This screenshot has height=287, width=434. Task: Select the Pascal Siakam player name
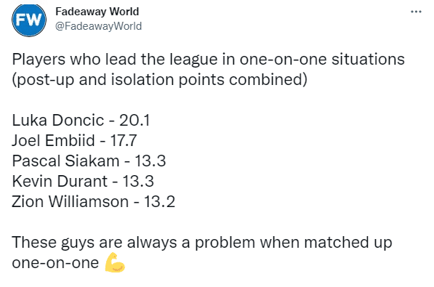coord(65,161)
